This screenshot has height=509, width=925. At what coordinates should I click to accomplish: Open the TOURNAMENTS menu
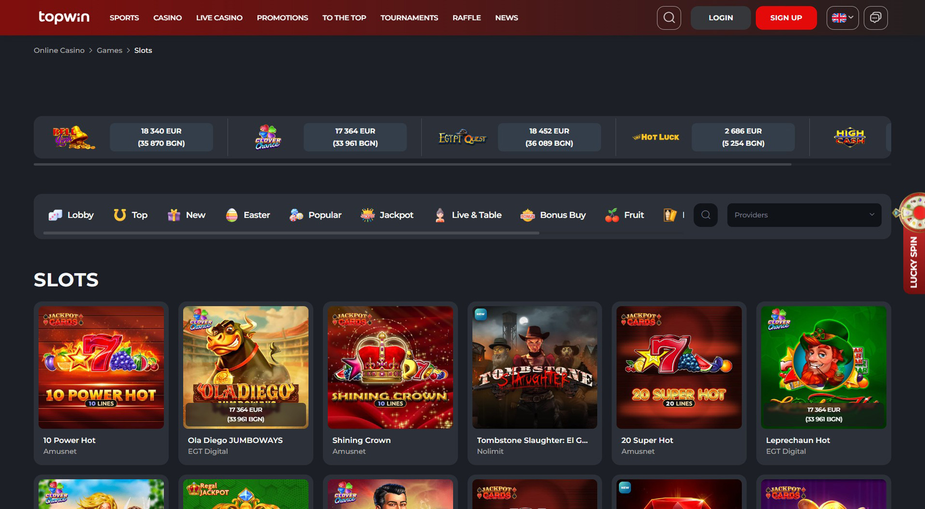409,18
